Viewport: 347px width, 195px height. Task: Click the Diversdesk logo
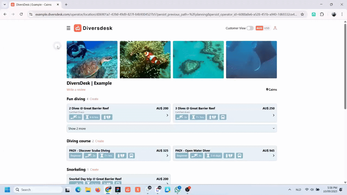tap(93, 28)
